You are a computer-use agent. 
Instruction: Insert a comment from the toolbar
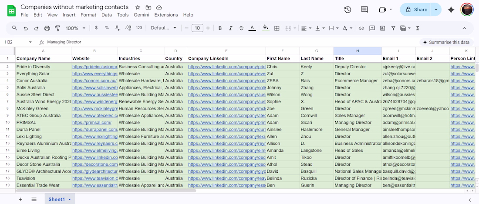(x=372, y=28)
